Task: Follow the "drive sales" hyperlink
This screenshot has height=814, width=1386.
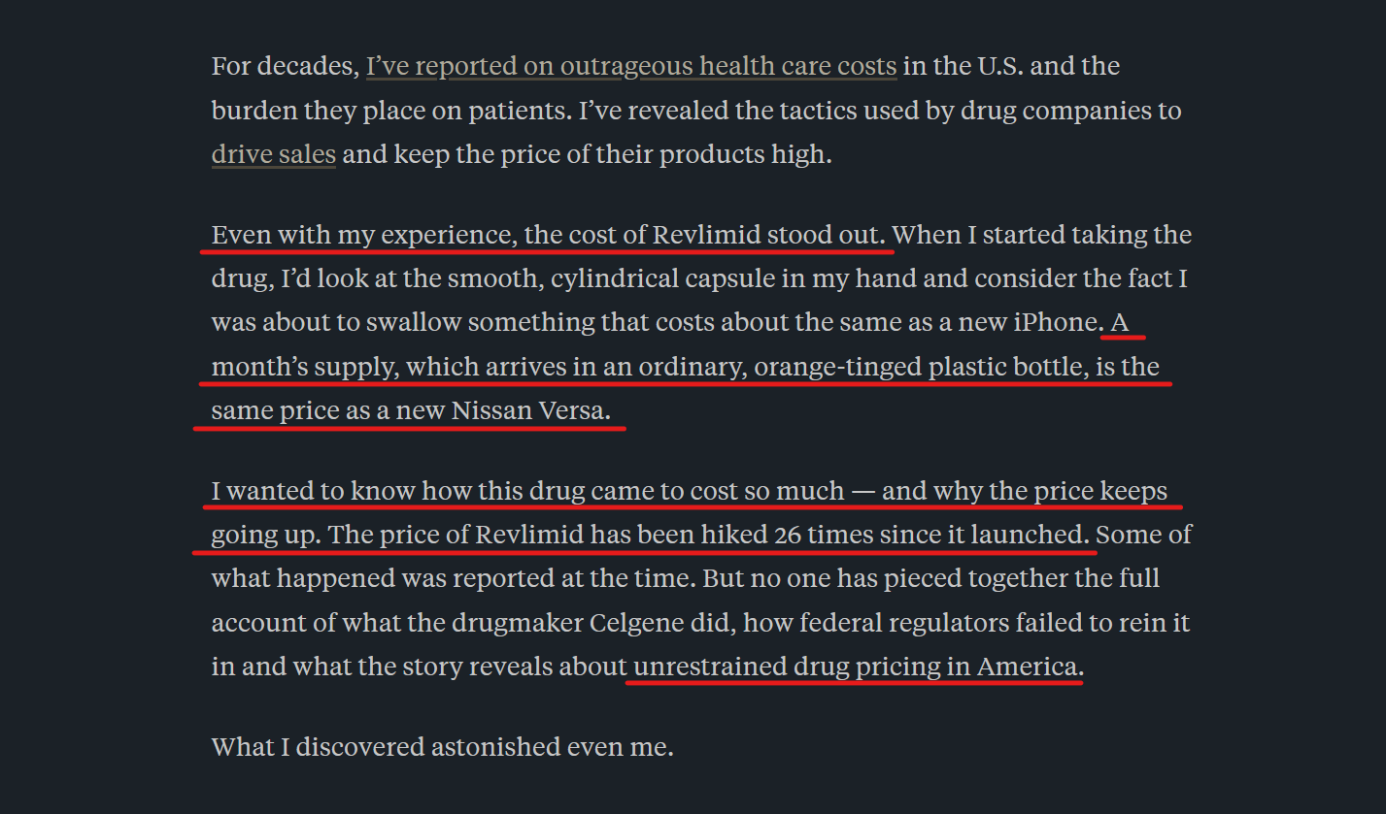Action: (x=274, y=154)
